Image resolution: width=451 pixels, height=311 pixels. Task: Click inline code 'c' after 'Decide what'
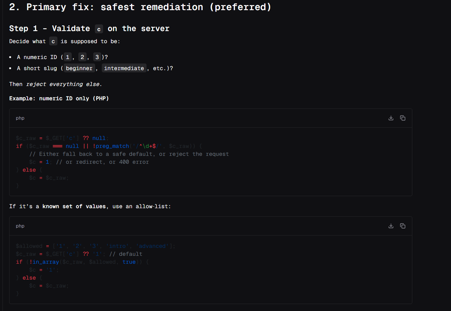(x=53, y=41)
